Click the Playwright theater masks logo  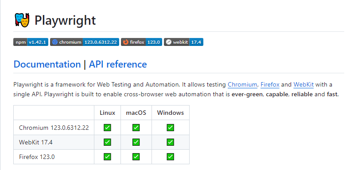point(22,20)
